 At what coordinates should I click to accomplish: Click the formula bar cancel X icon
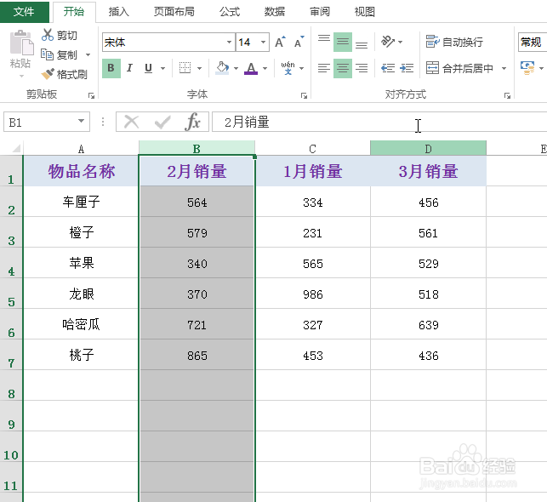[132, 123]
